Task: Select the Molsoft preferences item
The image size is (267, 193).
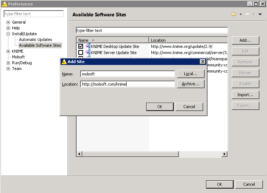Action: coord(18,57)
